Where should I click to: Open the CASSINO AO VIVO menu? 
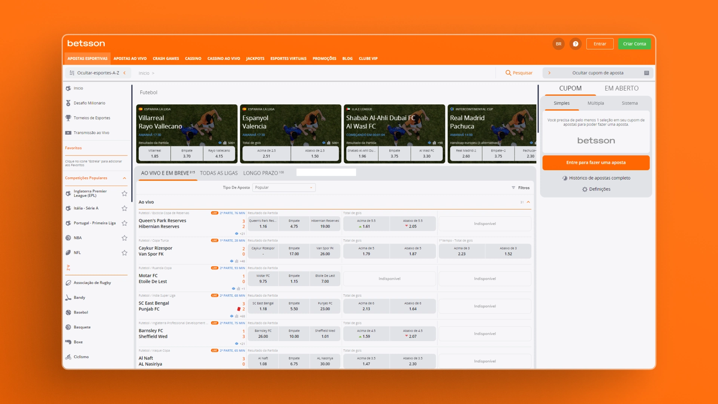(224, 58)
